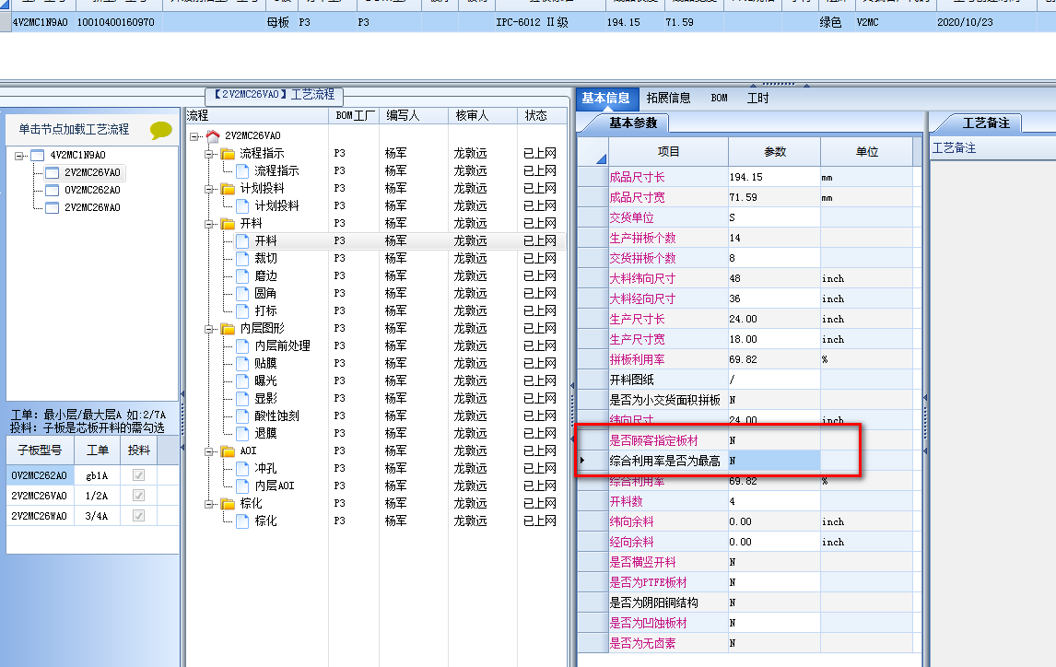Click the home icon beside 2V2MC26VA0 root
Screen dimensions: 1056x667
213,136
